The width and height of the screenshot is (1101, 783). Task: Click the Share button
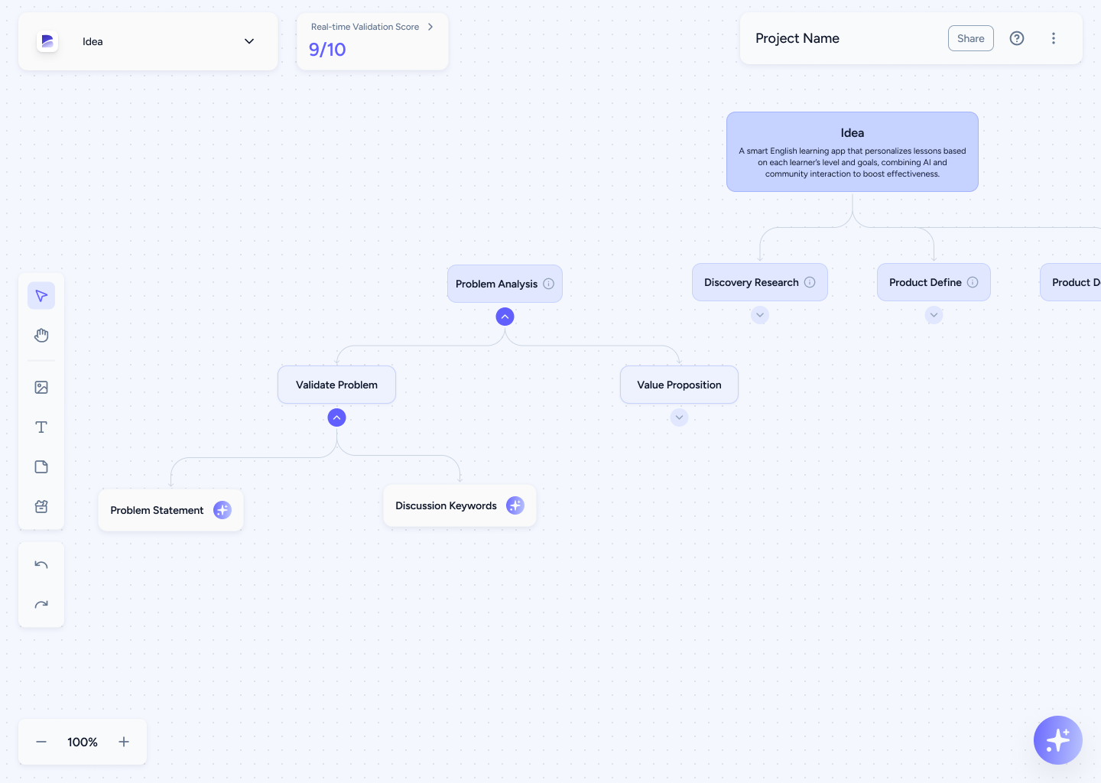[970, 38]
